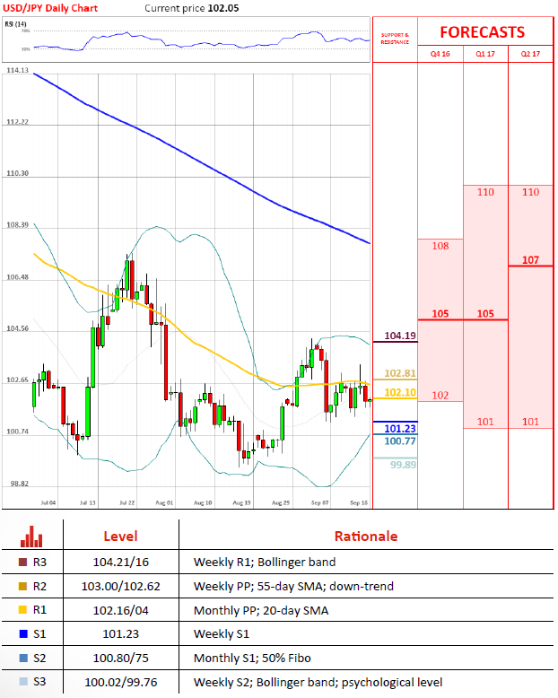Click the S1 row label
The width and height of the screenshot is (558, 698).
point(39,634)
